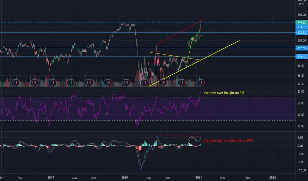
Task: Click the earnings E marker nearest Aug 2018
Action: (16, 83)
